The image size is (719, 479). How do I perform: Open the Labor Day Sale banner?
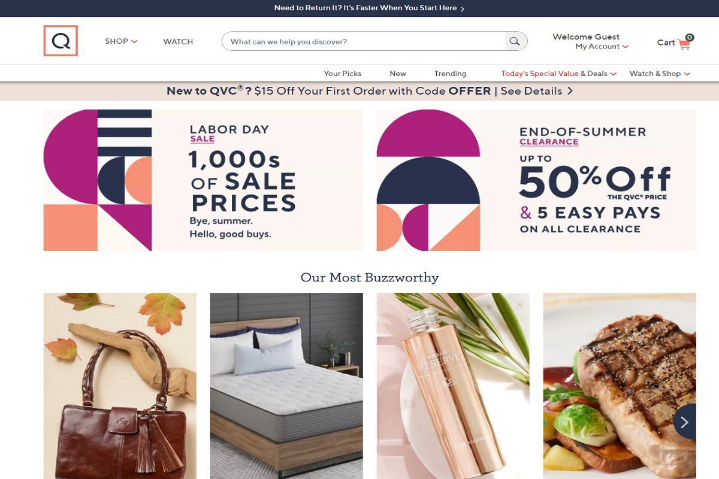(x=203, y=180)
